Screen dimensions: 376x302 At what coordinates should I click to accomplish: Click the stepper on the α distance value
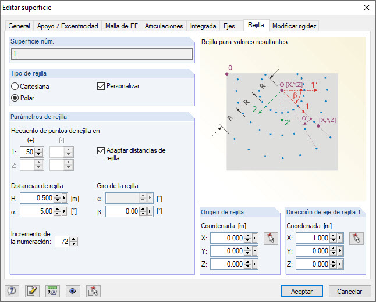click(x=57, y=211)
